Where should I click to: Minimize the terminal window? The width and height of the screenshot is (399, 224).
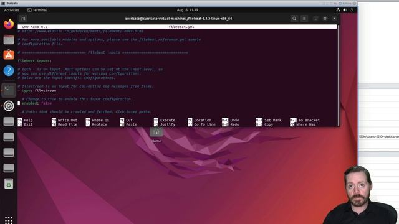[x=315, y=19]
